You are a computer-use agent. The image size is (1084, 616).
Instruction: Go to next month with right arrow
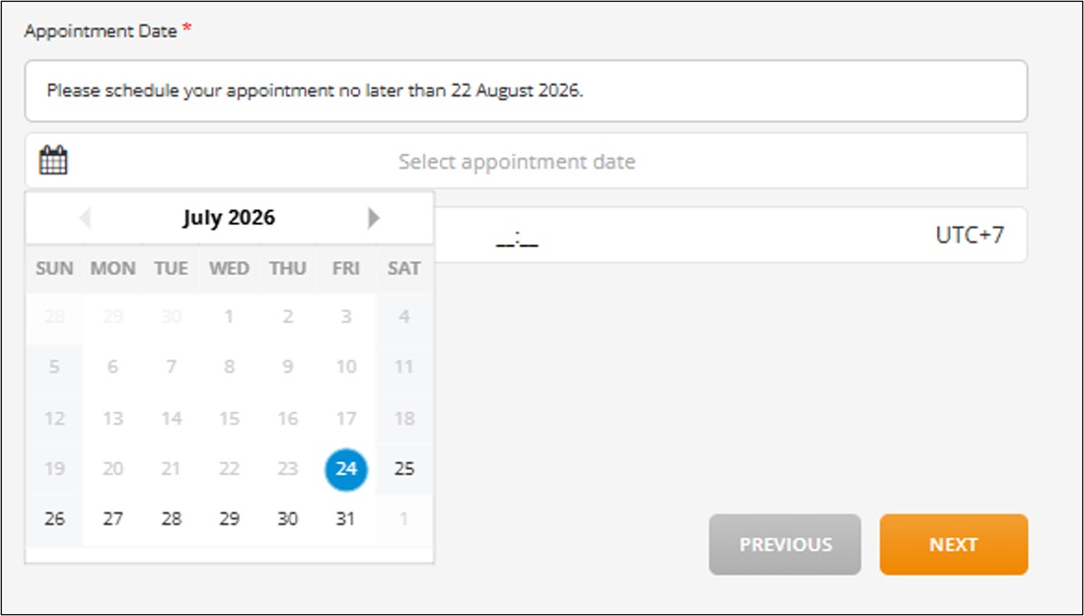pos(374,218)
